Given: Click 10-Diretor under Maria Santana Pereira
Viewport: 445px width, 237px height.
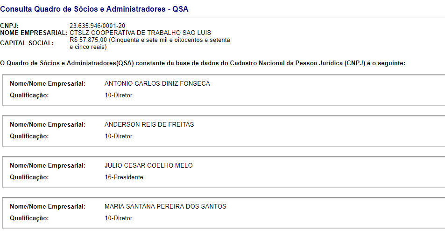Looking at the screenshot, I should [119, 218].
